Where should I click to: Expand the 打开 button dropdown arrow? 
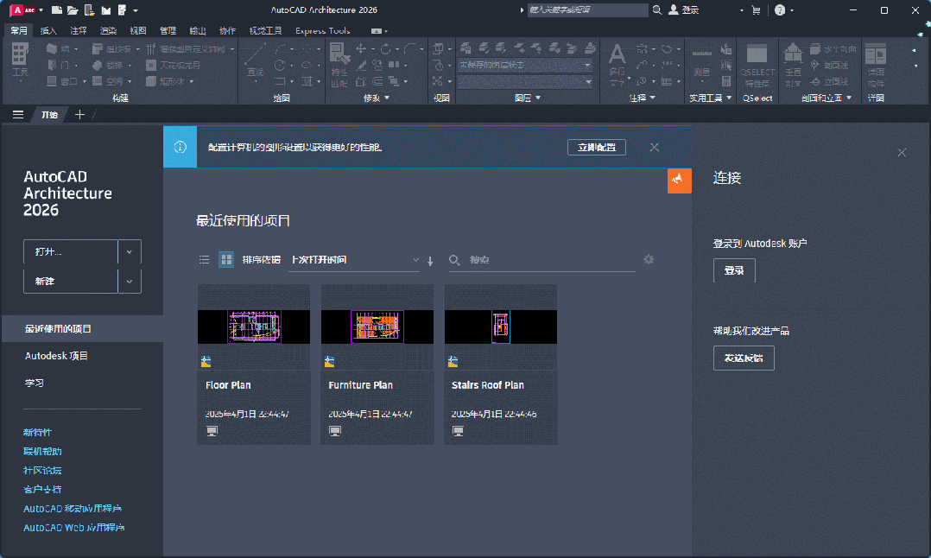[130, 251]
